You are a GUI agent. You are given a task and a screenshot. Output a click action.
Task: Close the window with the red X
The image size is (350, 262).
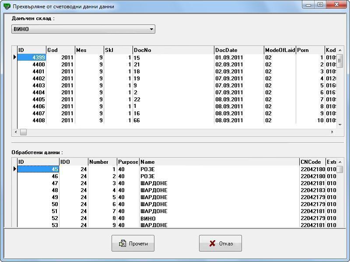[x=337, y=4]
